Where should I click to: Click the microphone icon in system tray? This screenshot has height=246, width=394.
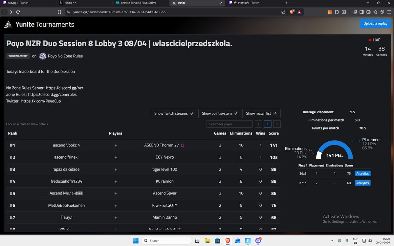[x=347, y=241]
